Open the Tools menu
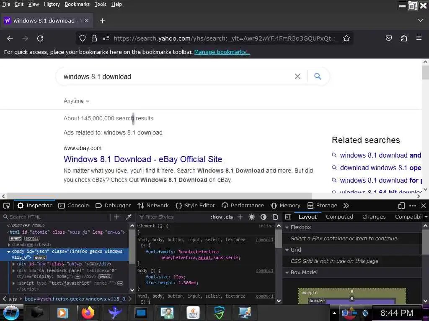The image size is (429, 321). (101, 4)
